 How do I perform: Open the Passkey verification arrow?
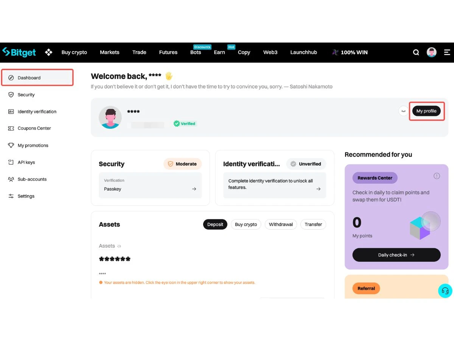(x=194, y=189)
